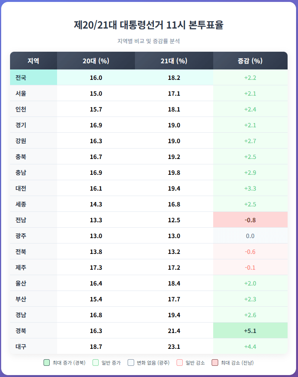Click 광주's 0.0 change value
This screenshot has width=298, height=377.
tap(250, 236)
